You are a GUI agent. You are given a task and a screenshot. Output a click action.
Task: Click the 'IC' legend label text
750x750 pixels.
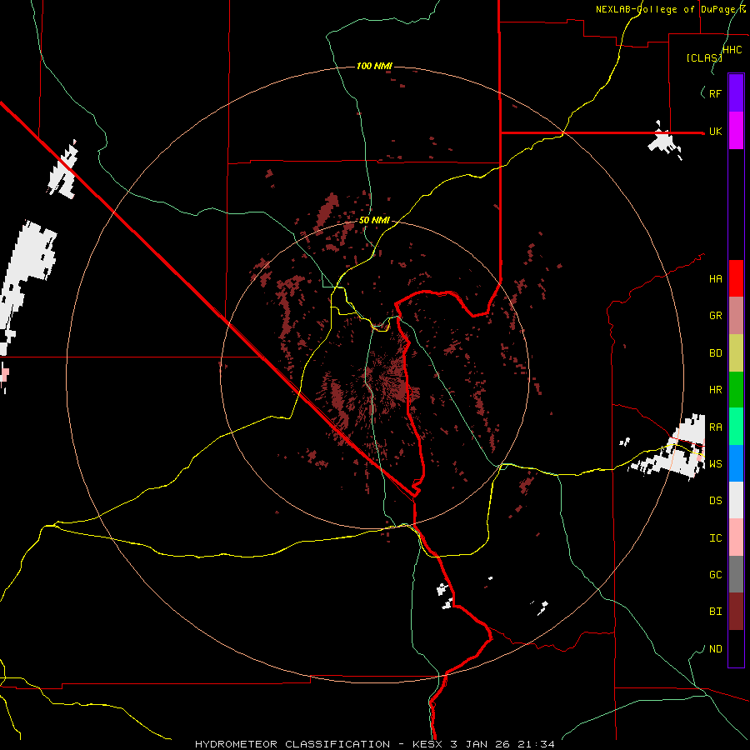click(x=715, y=538)
